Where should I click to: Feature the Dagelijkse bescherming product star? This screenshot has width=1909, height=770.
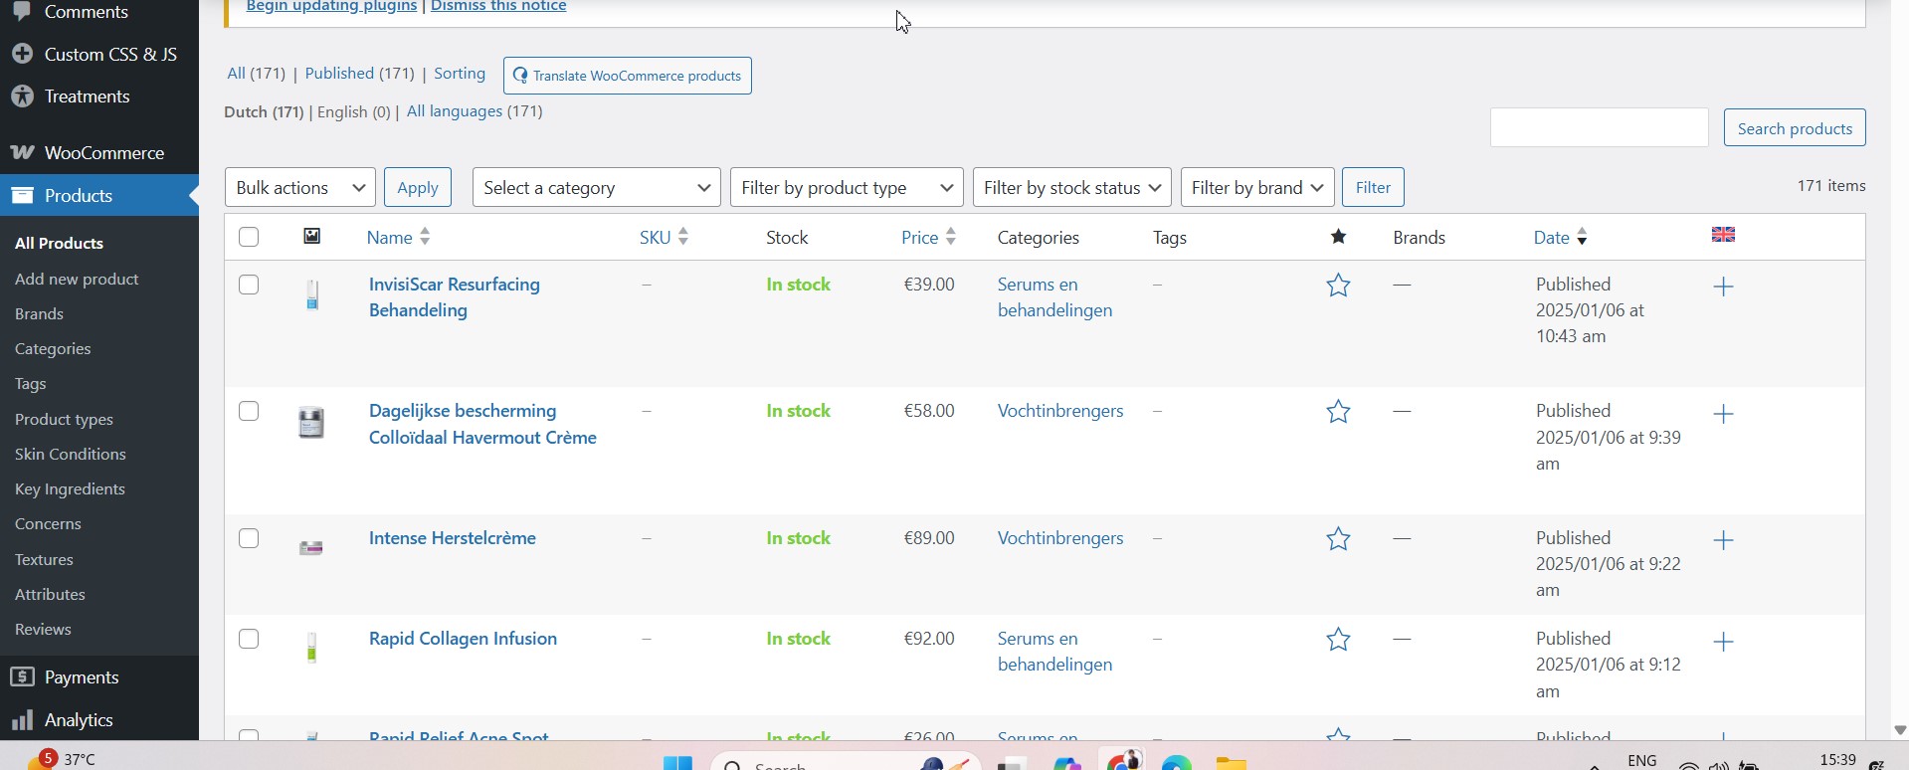point(1339,412)
